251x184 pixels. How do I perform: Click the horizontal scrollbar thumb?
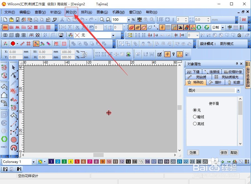[98, 155]
